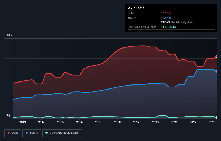The width and height of the screenshot is (221, 141).
Task: Click the ₹4.673b equity value
Action: click(166, 18)
